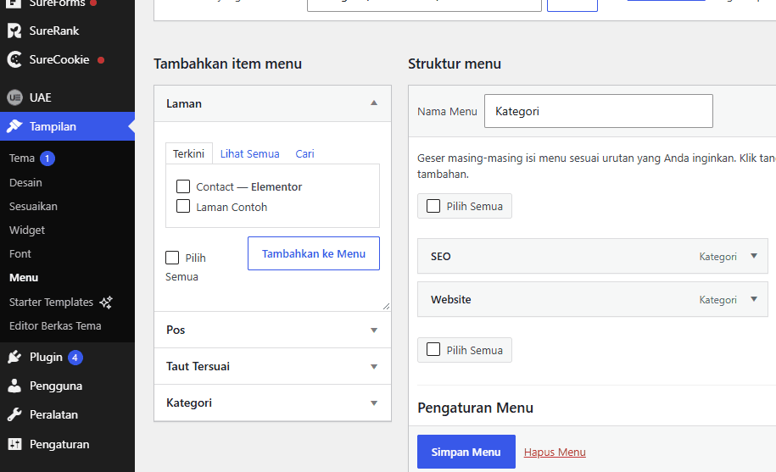Click the Pengaturan sliders icon
The image size is (776, 472).
point(14,444)
